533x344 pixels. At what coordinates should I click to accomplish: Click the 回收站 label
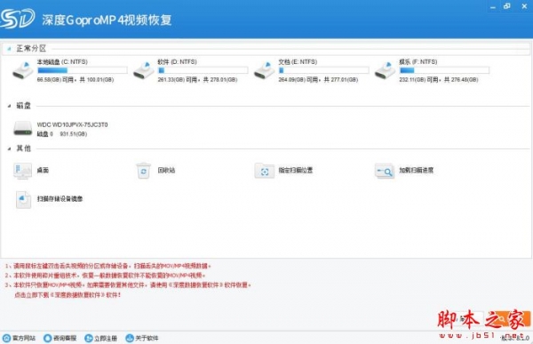tap(167, 170)
